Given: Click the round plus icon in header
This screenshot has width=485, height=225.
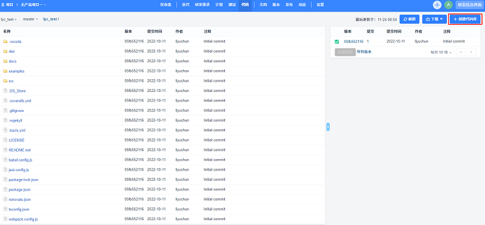Looking at the screenshot, I should click(437, 5).
